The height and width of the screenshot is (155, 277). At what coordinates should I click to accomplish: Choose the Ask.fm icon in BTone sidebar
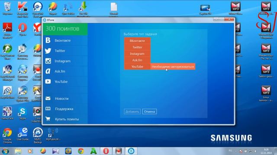[48, 71]
